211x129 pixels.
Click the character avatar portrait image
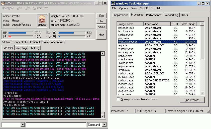point(42,19)
